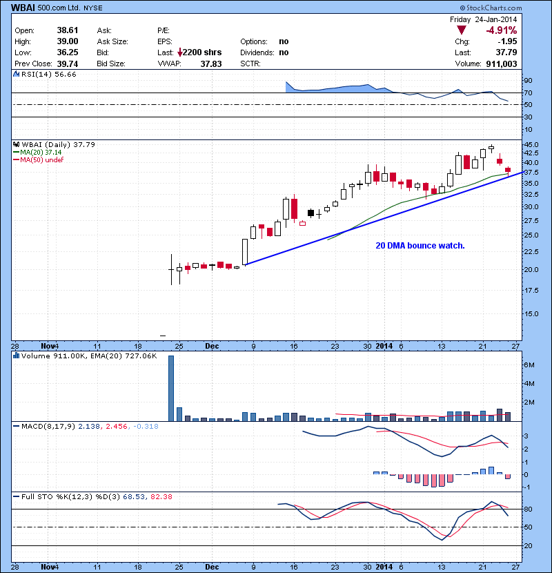Screen dimensions: 552x573
Task: Click the NYSE exchange label
Action: pyautogui.click(x=93, y=8)
